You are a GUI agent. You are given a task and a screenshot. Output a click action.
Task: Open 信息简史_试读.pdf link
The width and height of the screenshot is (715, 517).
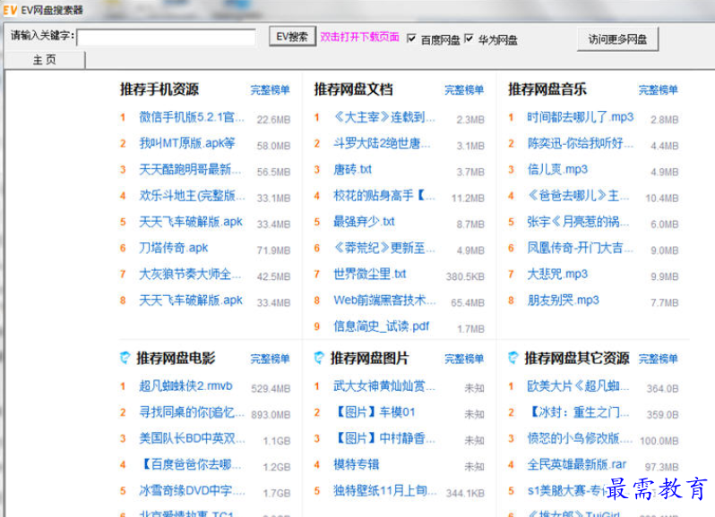point(381,326)
